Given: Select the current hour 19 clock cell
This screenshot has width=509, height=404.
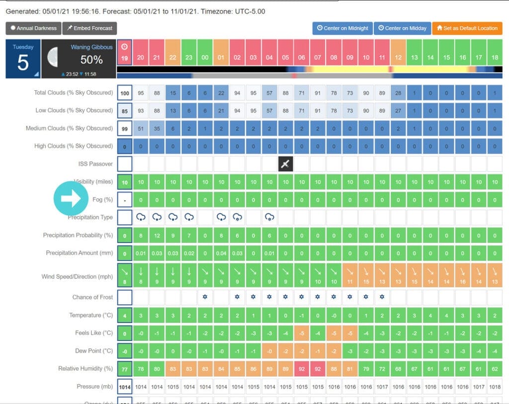Looking at the screenshot, I should pos(124,52).
